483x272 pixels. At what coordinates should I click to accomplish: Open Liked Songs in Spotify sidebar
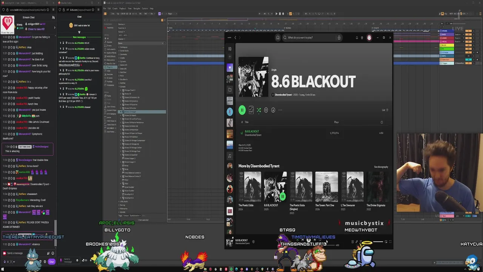click(230, 68)
